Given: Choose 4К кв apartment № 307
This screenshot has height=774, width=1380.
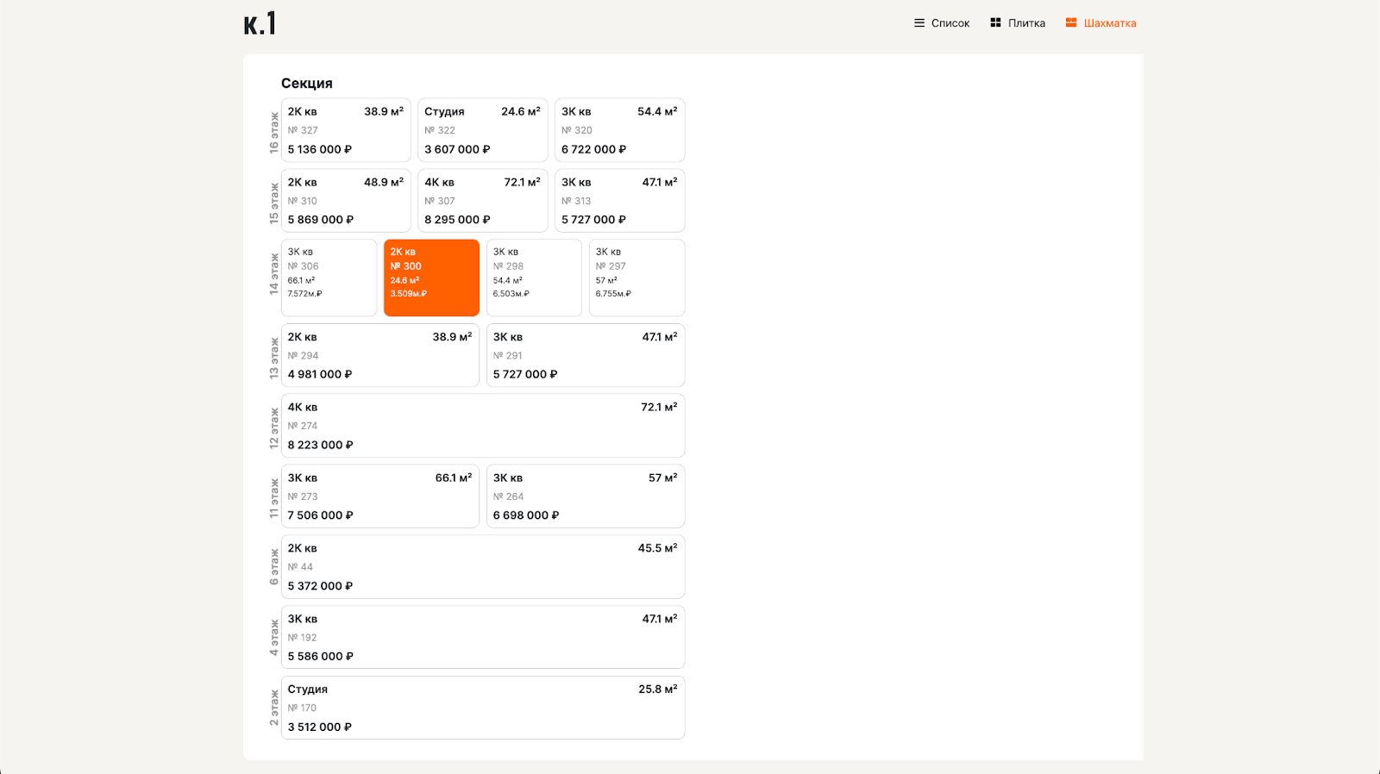Looking at the screenshot, I should [x=483, y=201].
